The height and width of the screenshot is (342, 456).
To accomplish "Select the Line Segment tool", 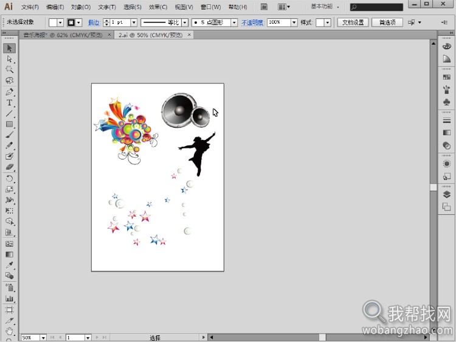I will 9,114.
